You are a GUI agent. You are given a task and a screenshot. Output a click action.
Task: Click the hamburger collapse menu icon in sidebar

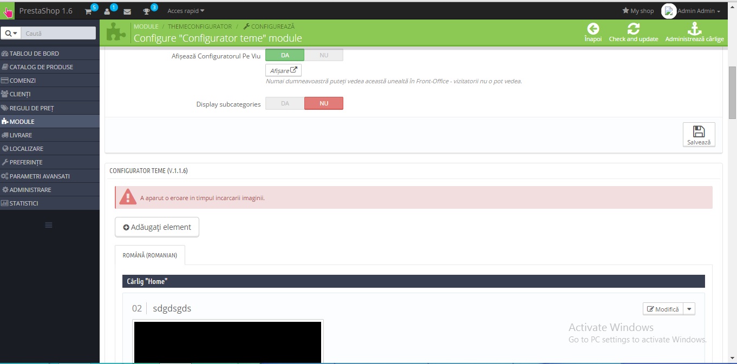(x=48, y=225)
